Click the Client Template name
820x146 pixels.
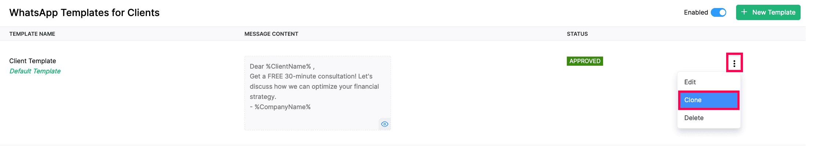pyautogui.click(x=33, y=61)
